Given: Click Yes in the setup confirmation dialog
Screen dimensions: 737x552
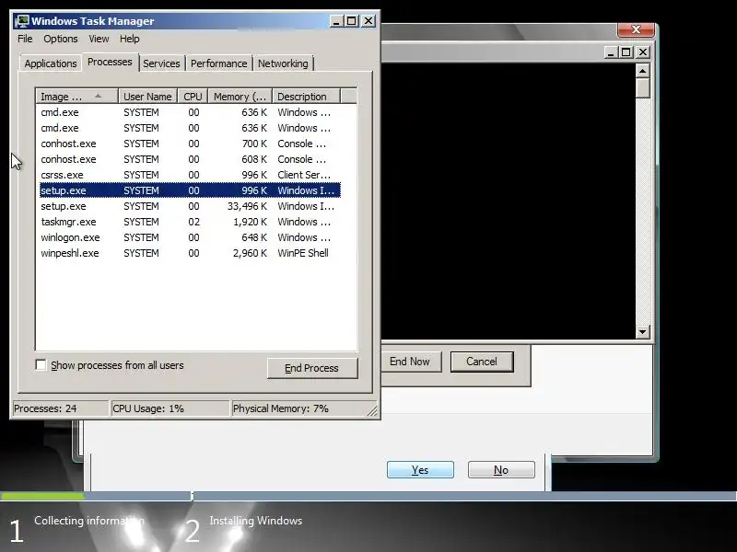Looking at the screenshot, I should point(420,470).
